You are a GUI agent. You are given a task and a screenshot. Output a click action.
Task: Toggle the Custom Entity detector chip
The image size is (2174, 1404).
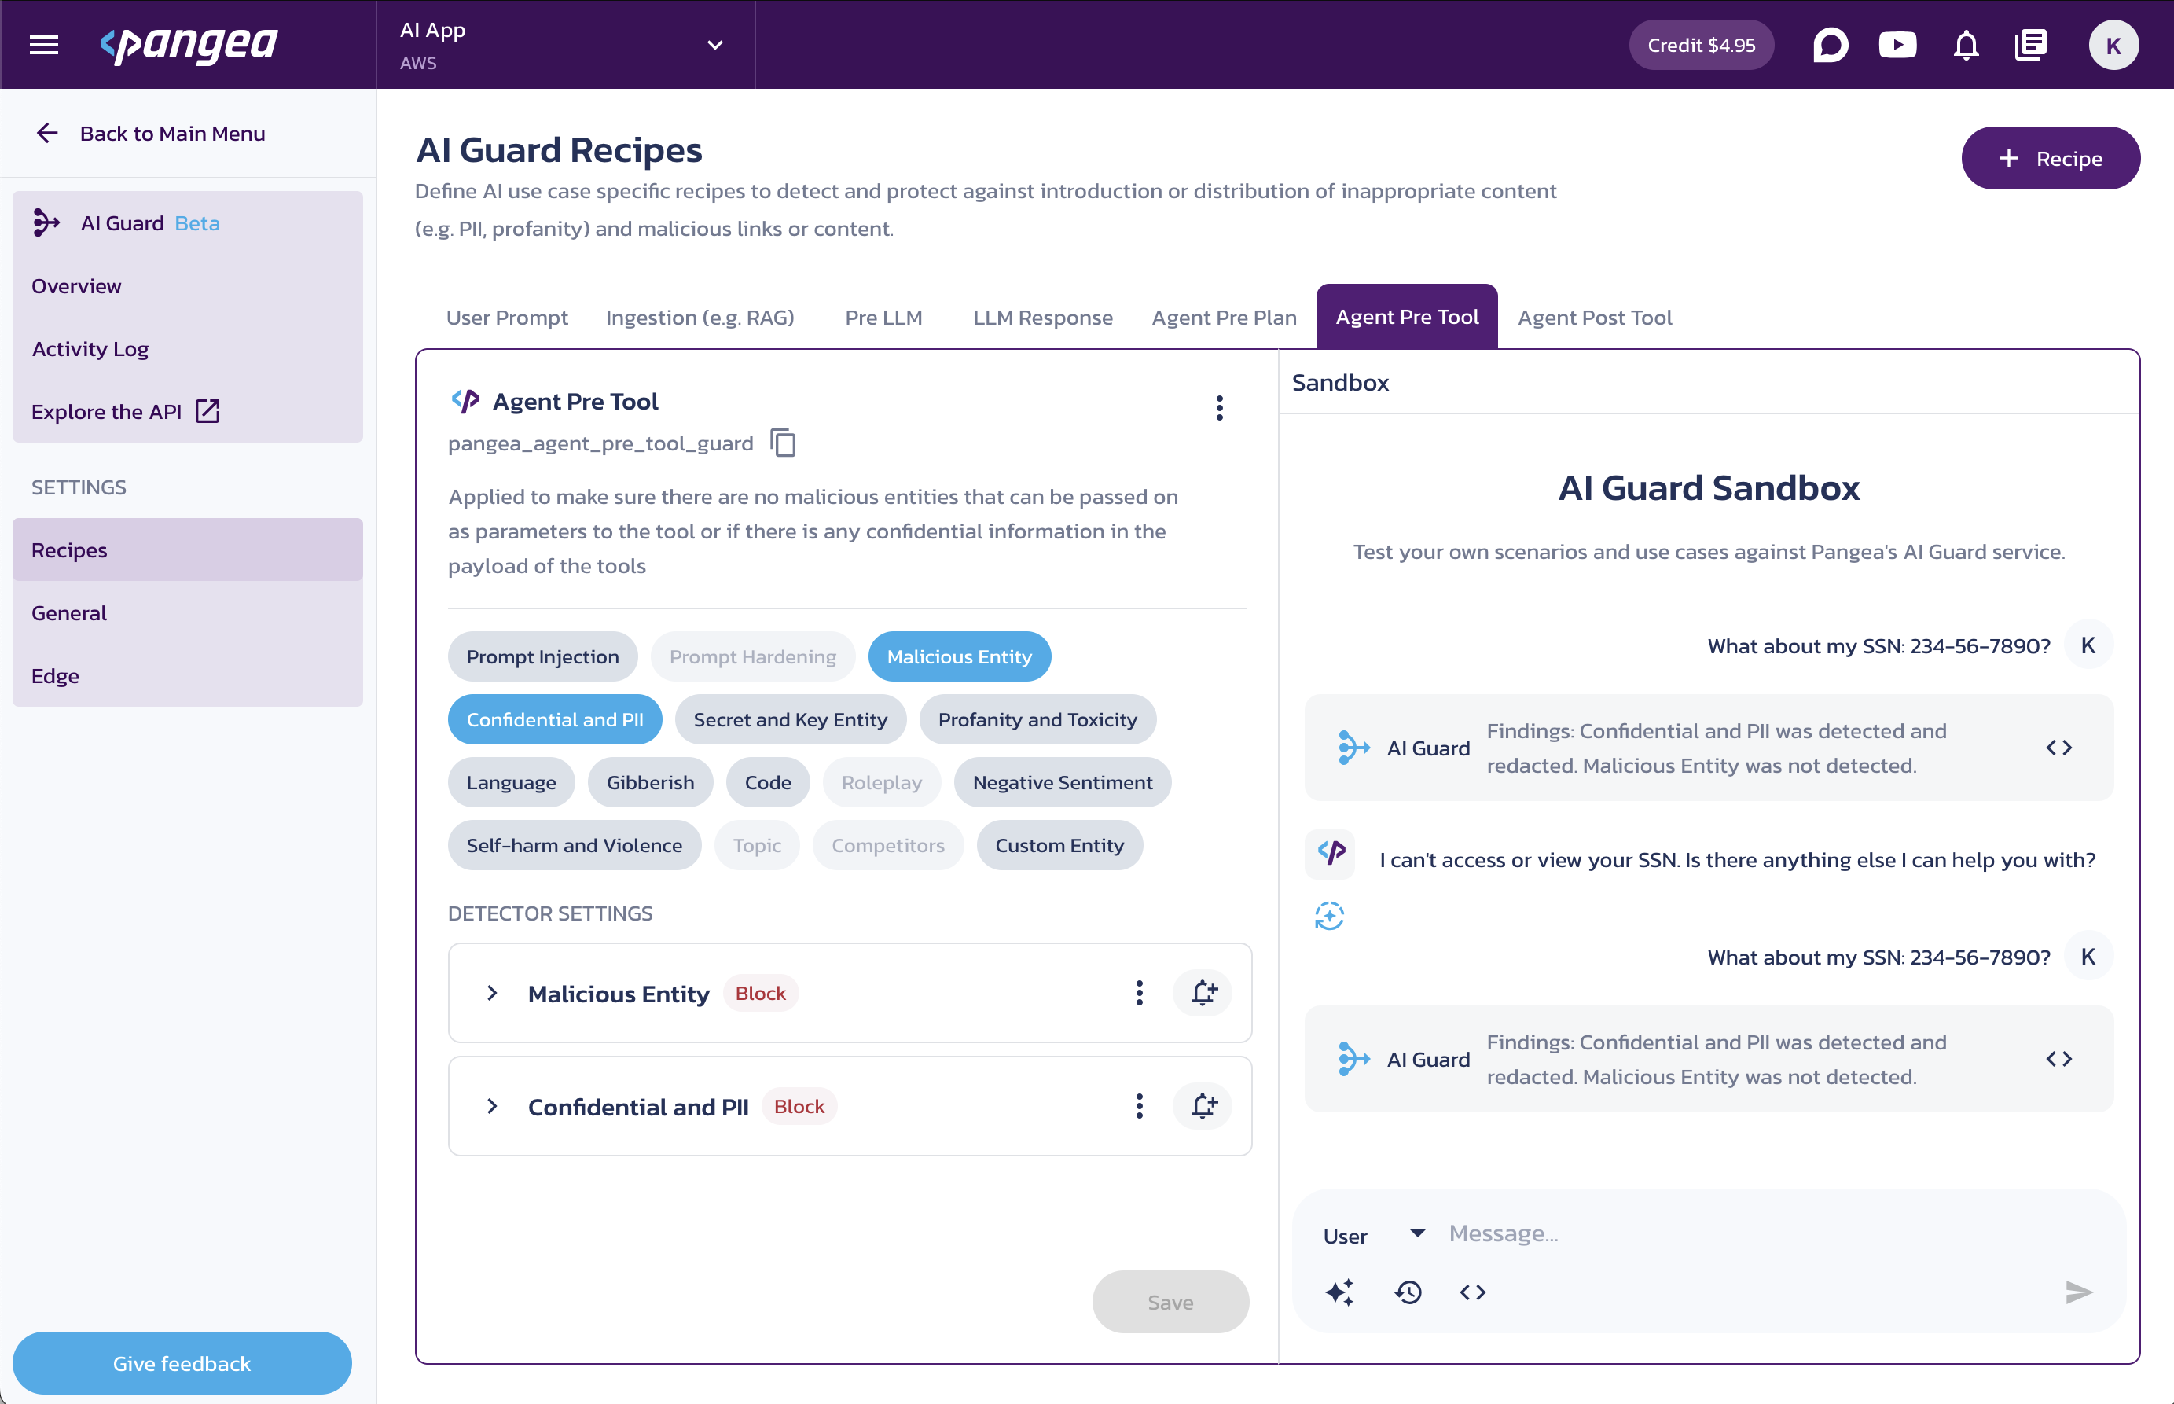1059,845
